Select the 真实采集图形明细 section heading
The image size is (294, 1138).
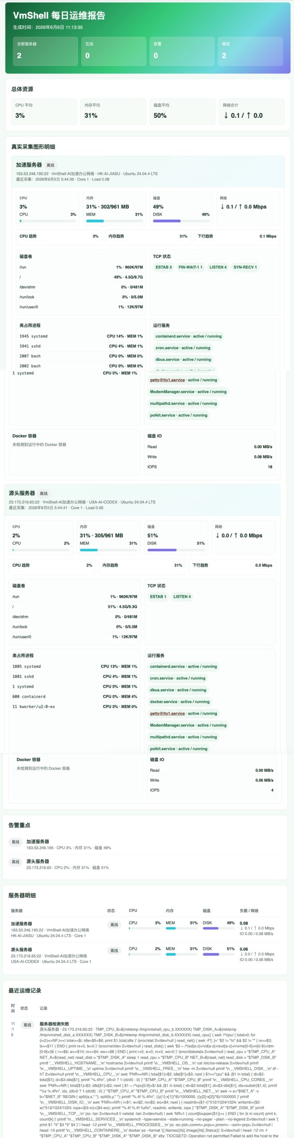[33, 147]
